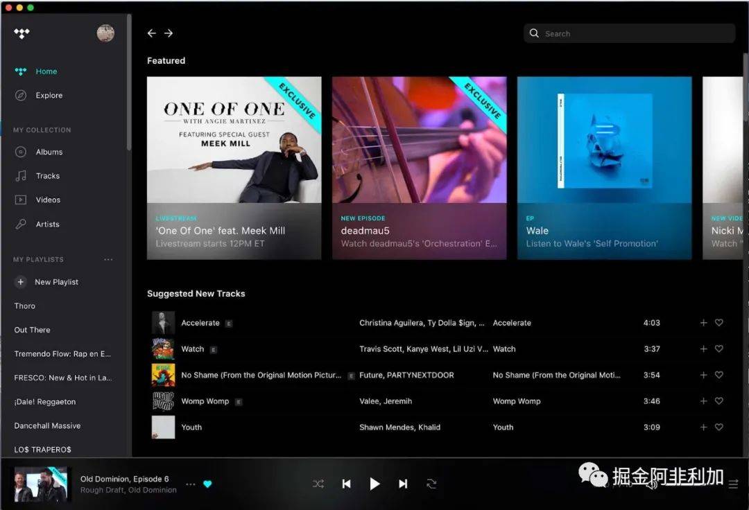Play the Womp Womp track thumbnail

(164, 401)
